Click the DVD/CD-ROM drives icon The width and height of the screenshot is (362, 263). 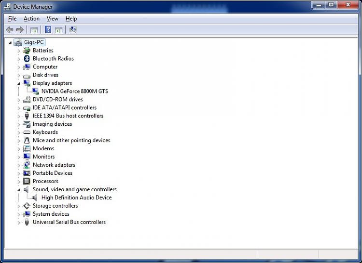coord(27,100)
